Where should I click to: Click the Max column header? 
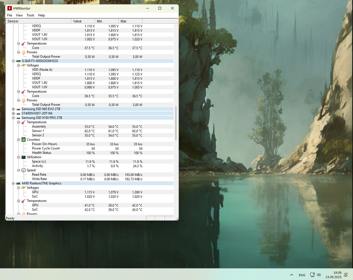(x=130, y=21)
